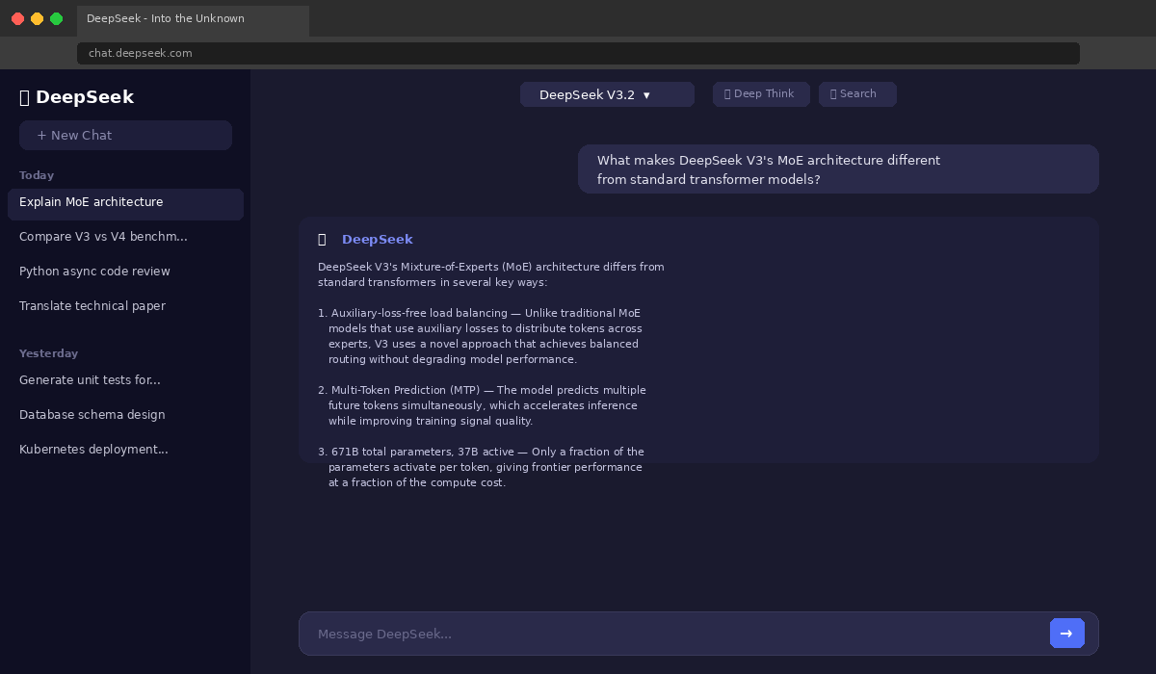Select the DeepSeek icon next to the response
The width and height of the screenshot is (1156, 674).
322,239
